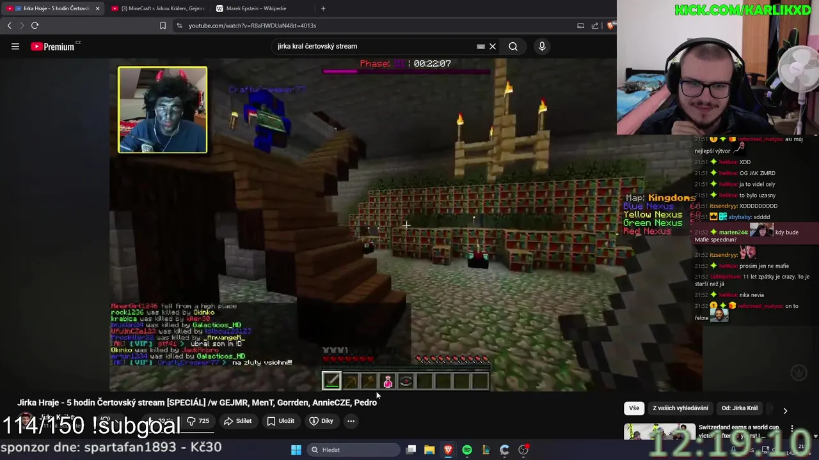Select the Vše filter chip
The height and width of the screenshot is (460, 819).
pyautogui.click(x=633, y=408)
